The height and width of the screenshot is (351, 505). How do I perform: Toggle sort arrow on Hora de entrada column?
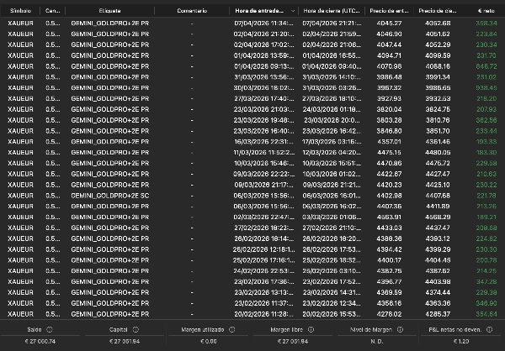pos(293,11)
